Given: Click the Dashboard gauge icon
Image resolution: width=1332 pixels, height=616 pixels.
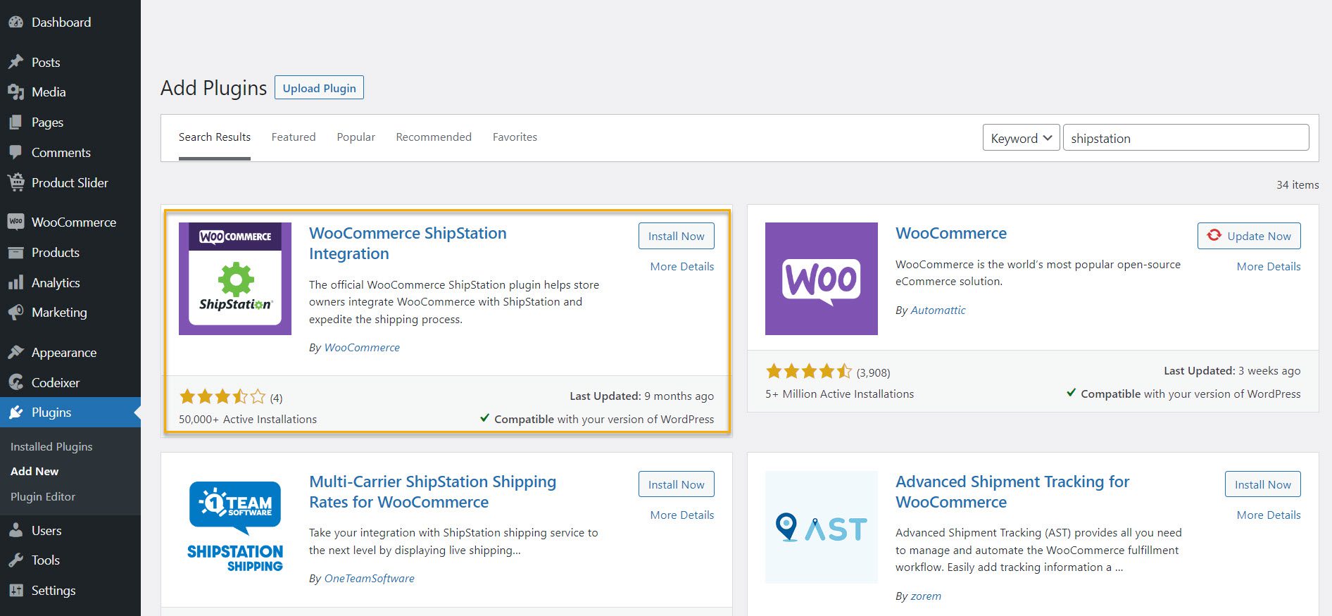Looking at the screenshot, I should pyautogui.click(x=15, y=23).
